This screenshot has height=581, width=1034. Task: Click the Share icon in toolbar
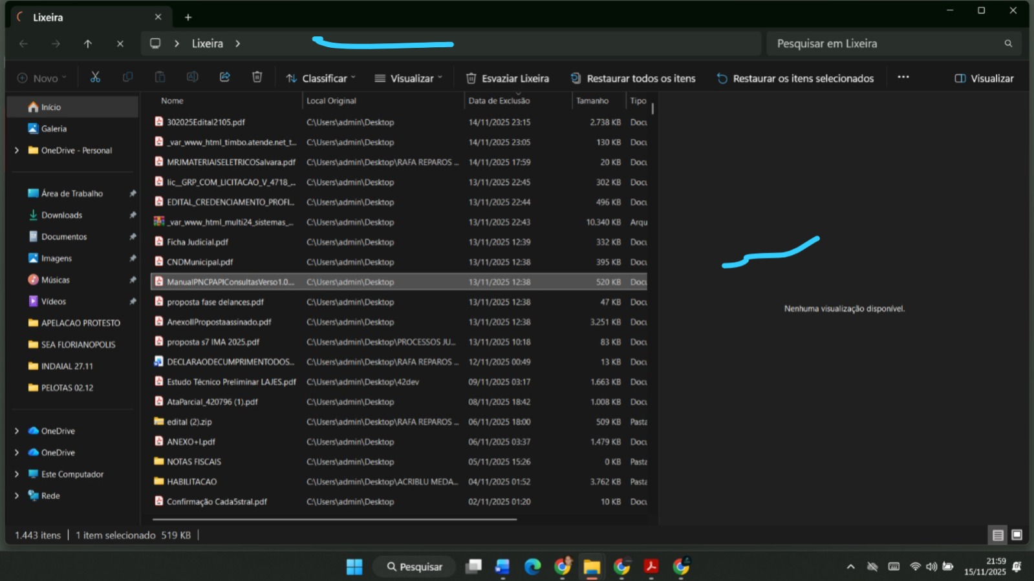pyautogui.click(x=224, y=78)
